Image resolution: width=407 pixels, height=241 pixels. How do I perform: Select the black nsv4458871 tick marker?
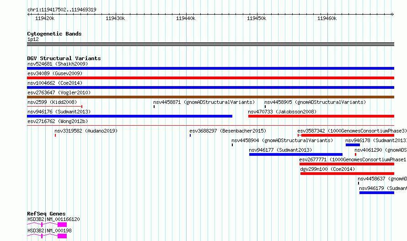pos(154,107)
